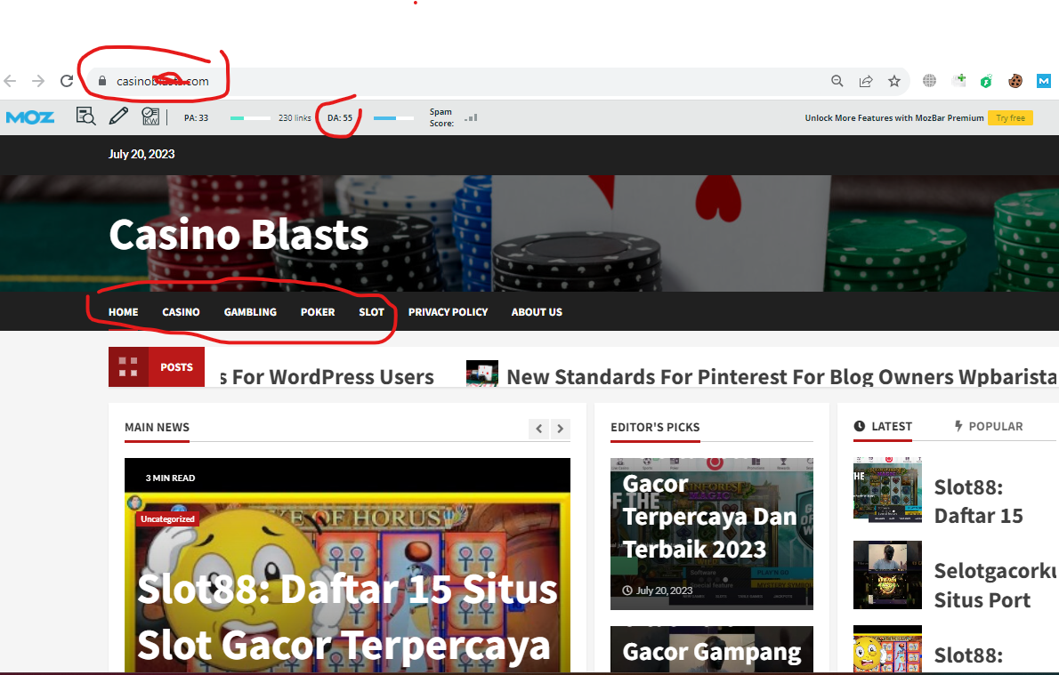Screen dimensions: 1059x675
Task: Switch to the Popular tab
Action: [x=988, y=426]
